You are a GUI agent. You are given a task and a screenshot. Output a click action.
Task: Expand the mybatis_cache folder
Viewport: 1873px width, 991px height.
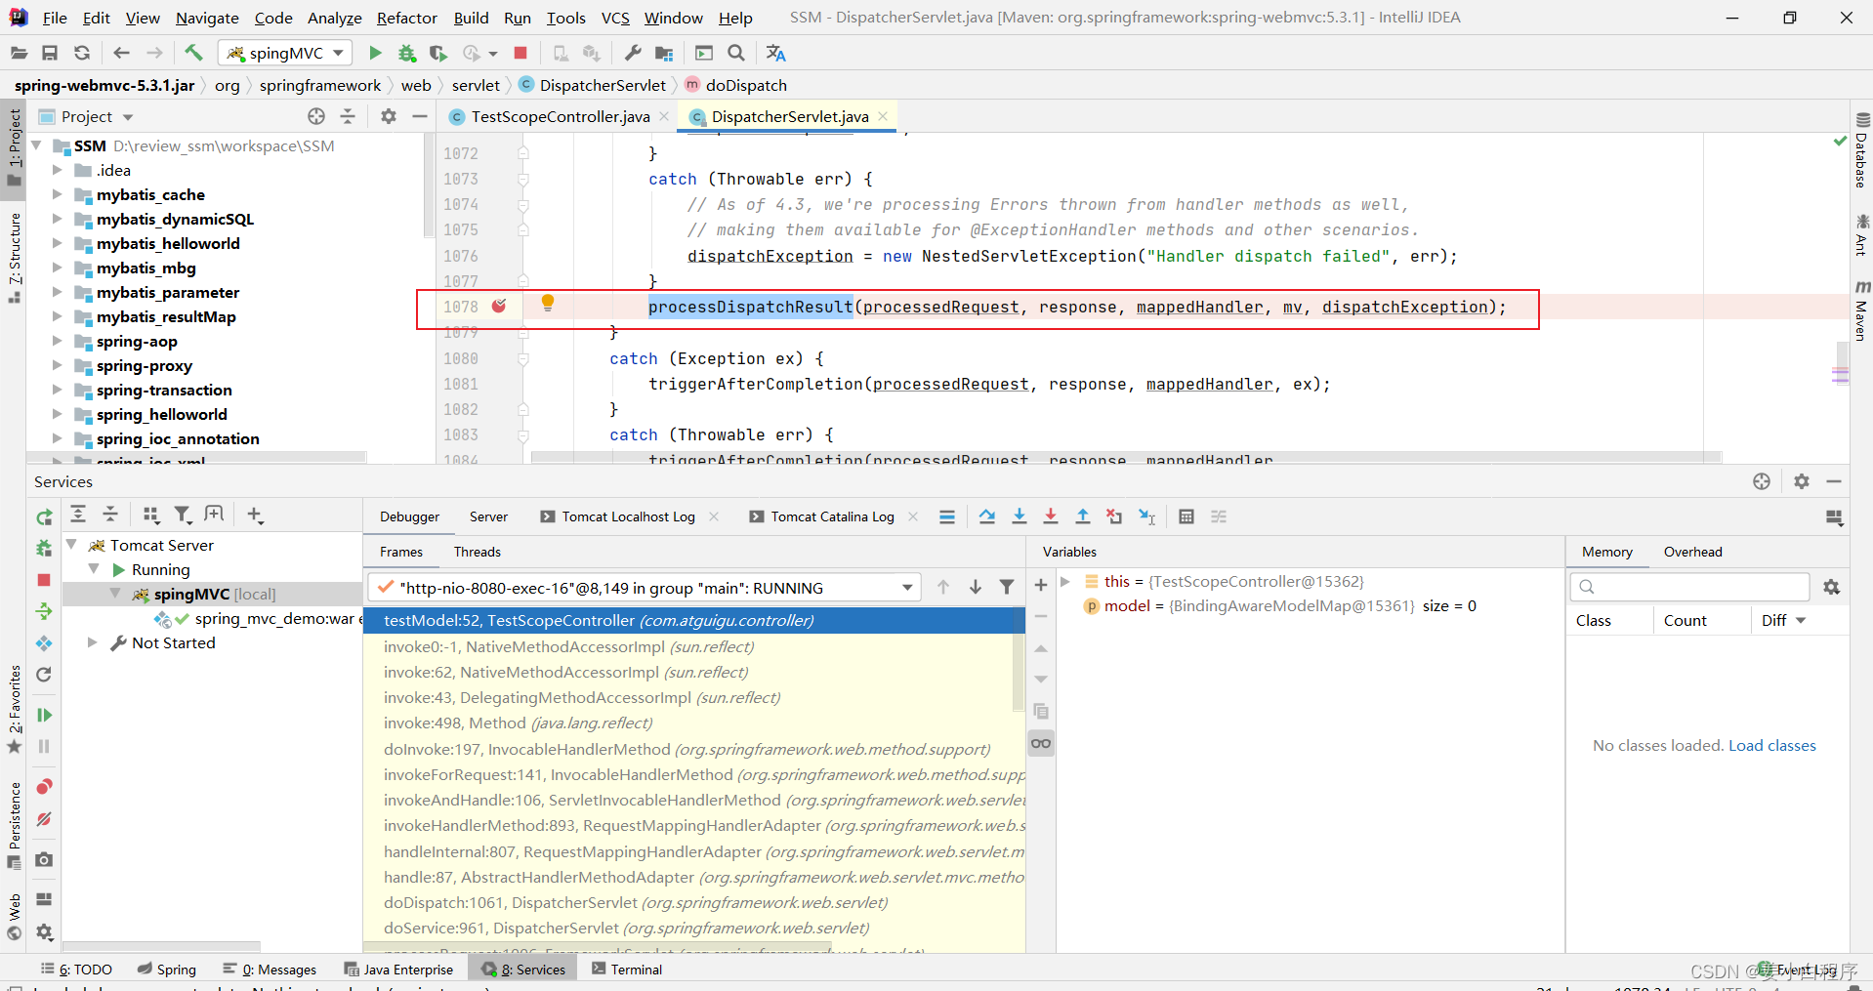click(x=58, y=194)
